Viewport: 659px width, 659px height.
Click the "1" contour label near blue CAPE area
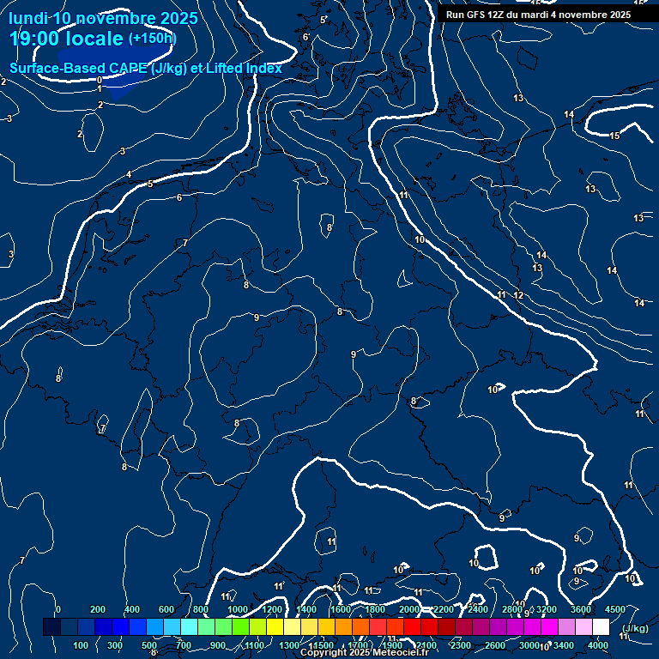pos(100,88)
